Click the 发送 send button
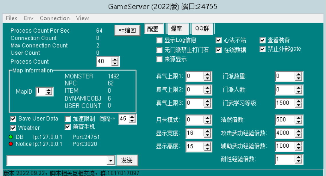The height and width of the screenshot is (176, 326). click(127, 161)
